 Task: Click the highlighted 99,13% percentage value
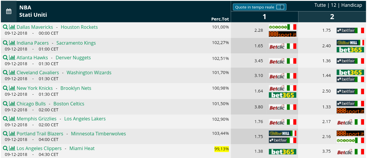[222, 149]
